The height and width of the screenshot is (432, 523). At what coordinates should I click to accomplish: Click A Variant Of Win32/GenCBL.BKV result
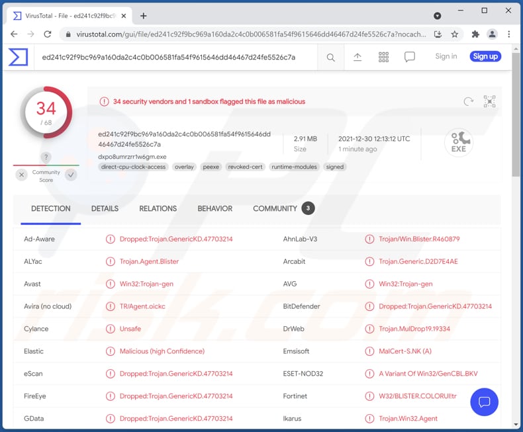coord(428,374)
